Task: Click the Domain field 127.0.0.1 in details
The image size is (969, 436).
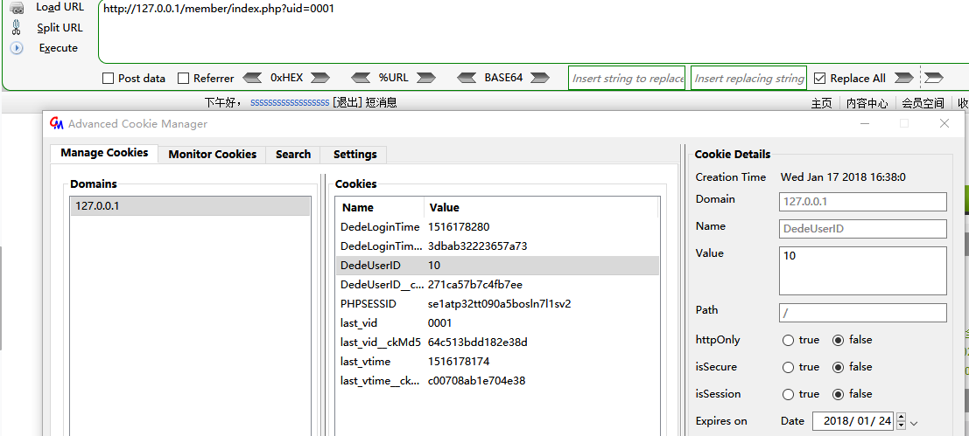Action: (863, 202)
